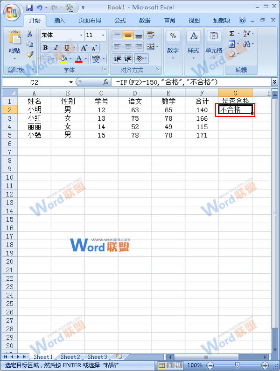Select column G header
Image resolution: width=280 pixels, height=371 pixels.
[x=235, y=93]
